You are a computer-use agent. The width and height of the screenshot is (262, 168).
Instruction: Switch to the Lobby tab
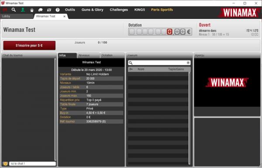6,16
